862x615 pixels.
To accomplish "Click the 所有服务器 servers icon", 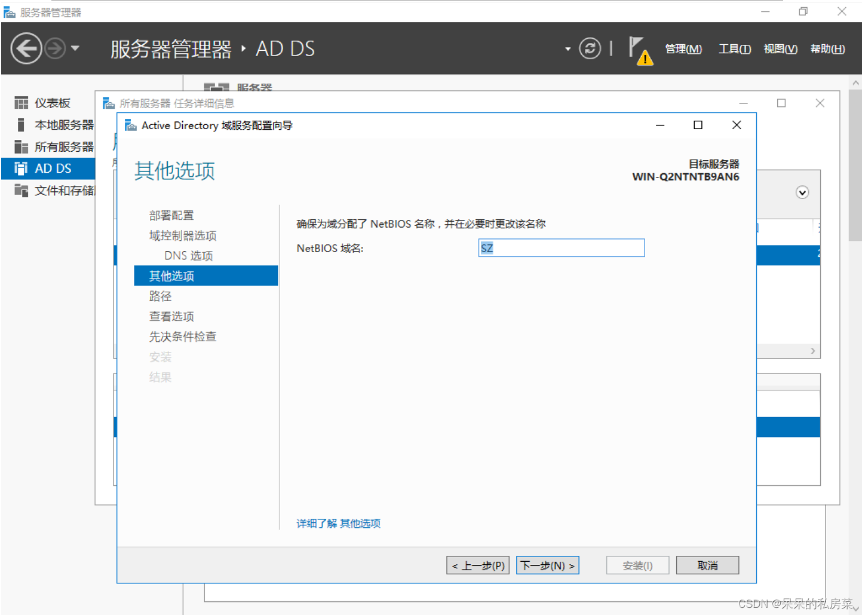I will click(x=22, y=146).
